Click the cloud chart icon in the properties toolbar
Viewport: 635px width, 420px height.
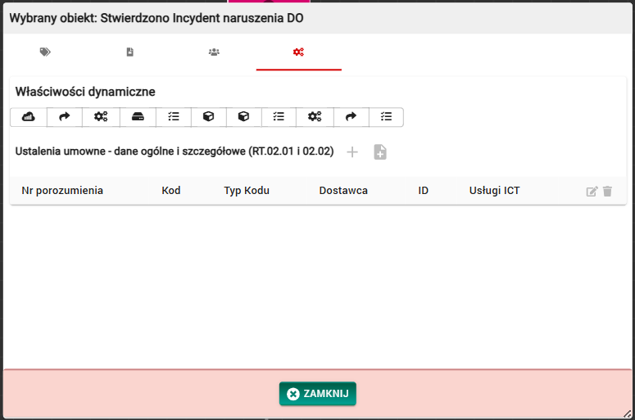coord(28,117)
